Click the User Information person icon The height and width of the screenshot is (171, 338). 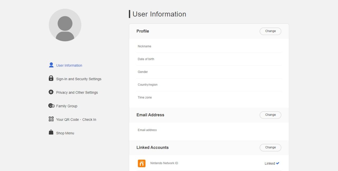[x=51, y=65]
